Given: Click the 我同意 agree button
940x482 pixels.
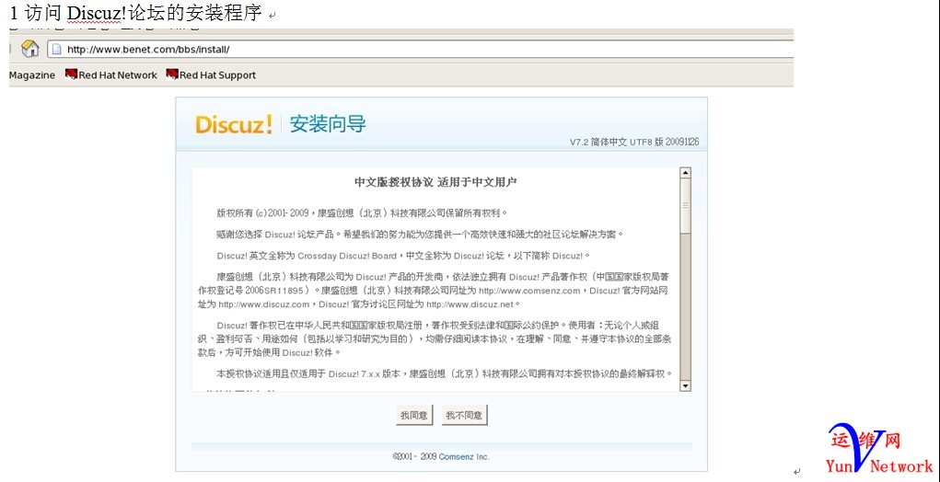Looking at the screenshot, I should [414, 415].
